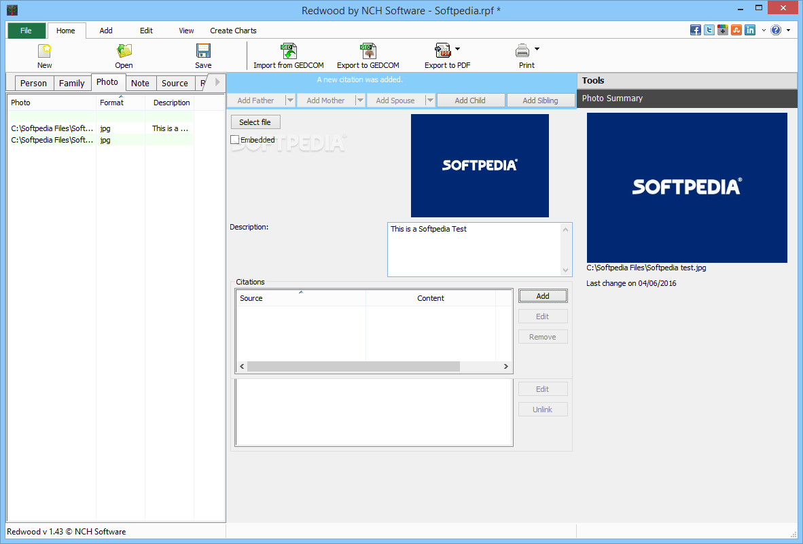Image resolution: width=803 pixels, height=544 pixels.
Task: Click the Citations scroll right arrow
Action: [506, 367]
